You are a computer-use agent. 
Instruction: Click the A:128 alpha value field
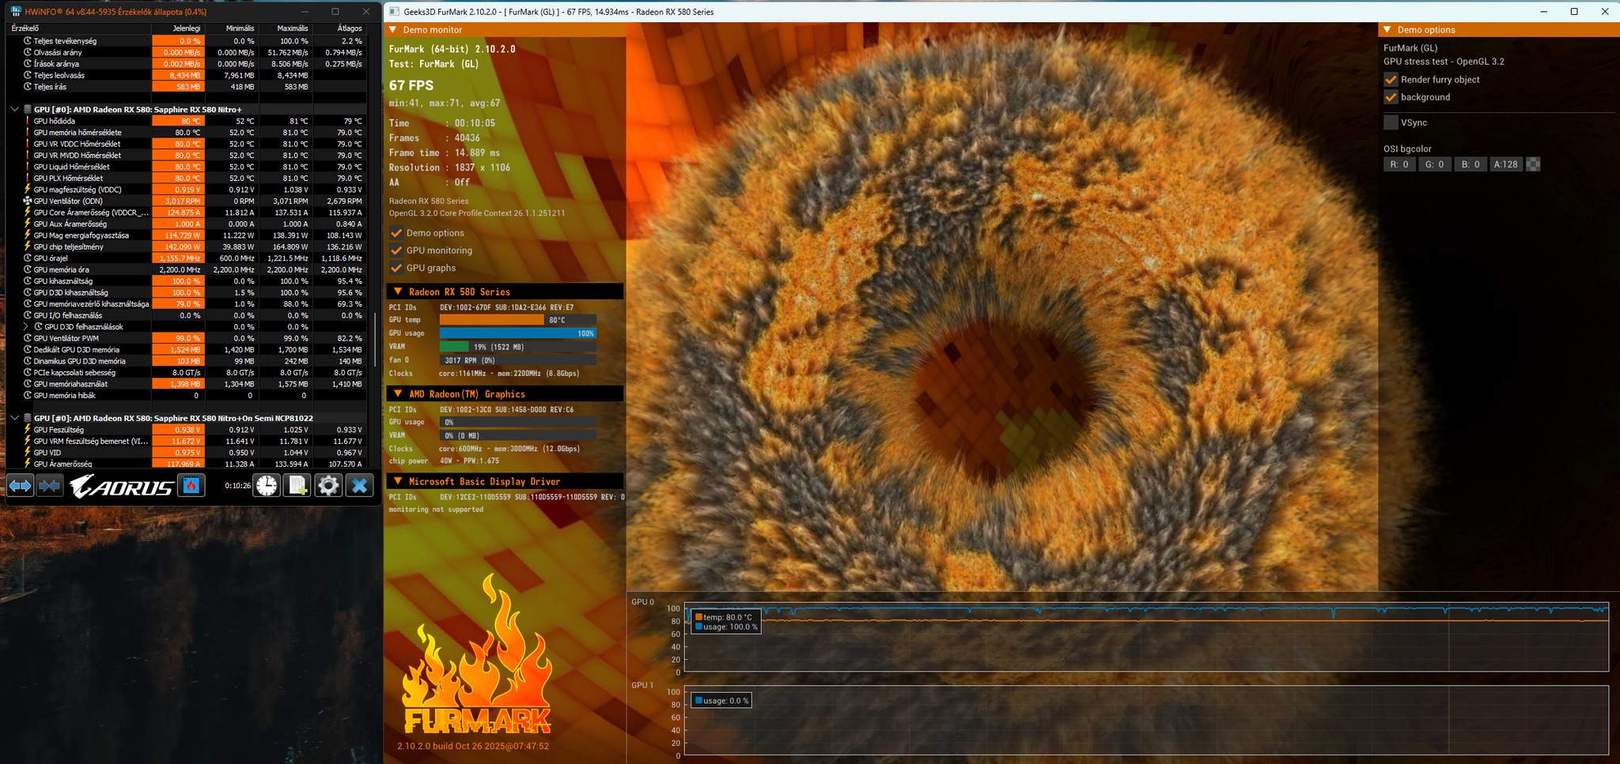pyautogui.click(x=1506, y=164)
